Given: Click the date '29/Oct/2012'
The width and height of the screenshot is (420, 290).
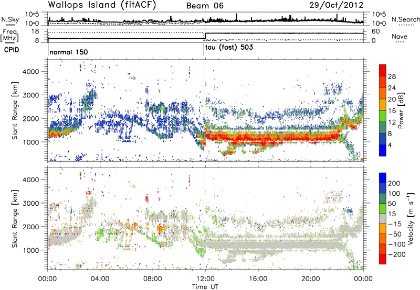Looking at the screenshot, I should click(x=337, y=5).
